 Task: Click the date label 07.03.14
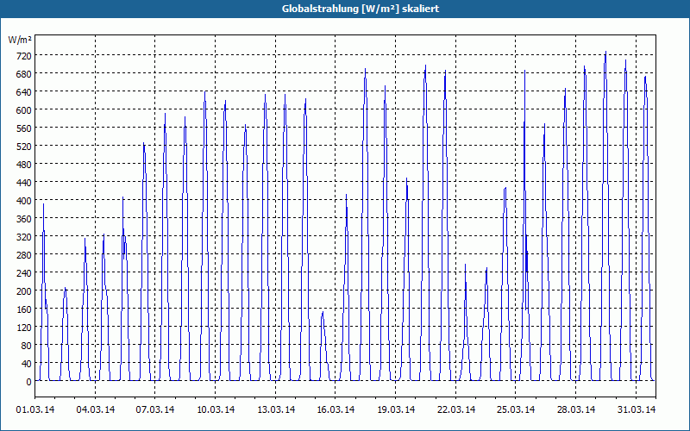pos(155,410)
